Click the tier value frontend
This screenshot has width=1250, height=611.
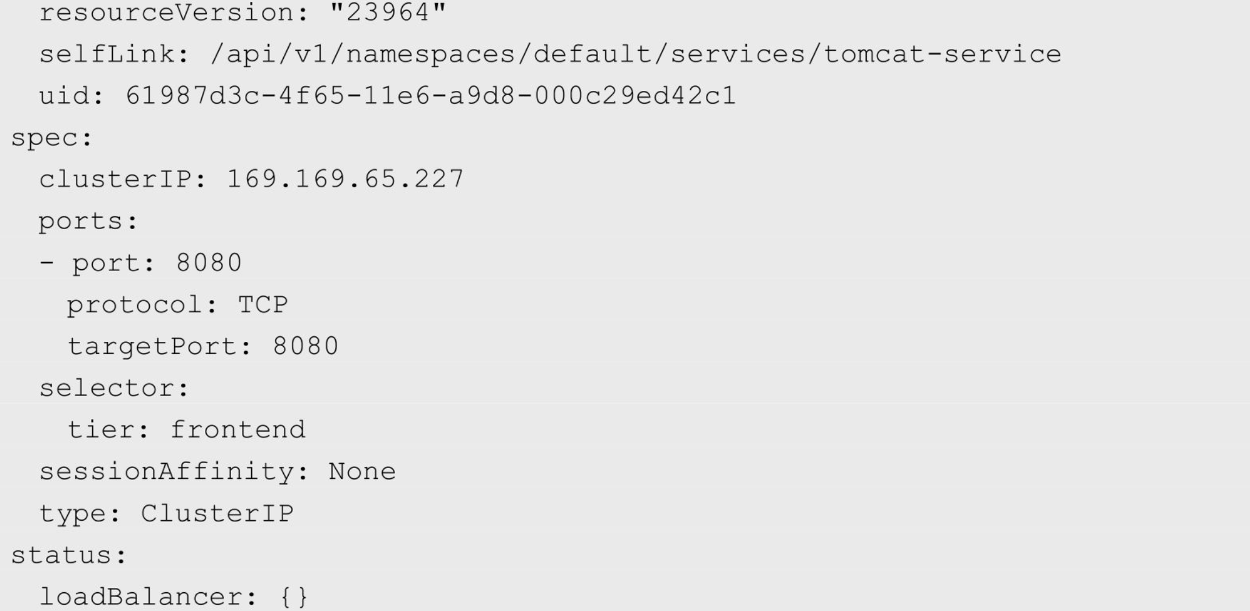(x=238, y=430)
